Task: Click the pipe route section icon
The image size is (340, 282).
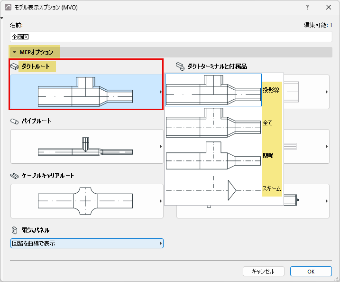Action: click(15, 122)
